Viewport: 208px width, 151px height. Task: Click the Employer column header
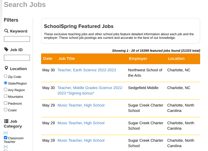click(138, 59)
